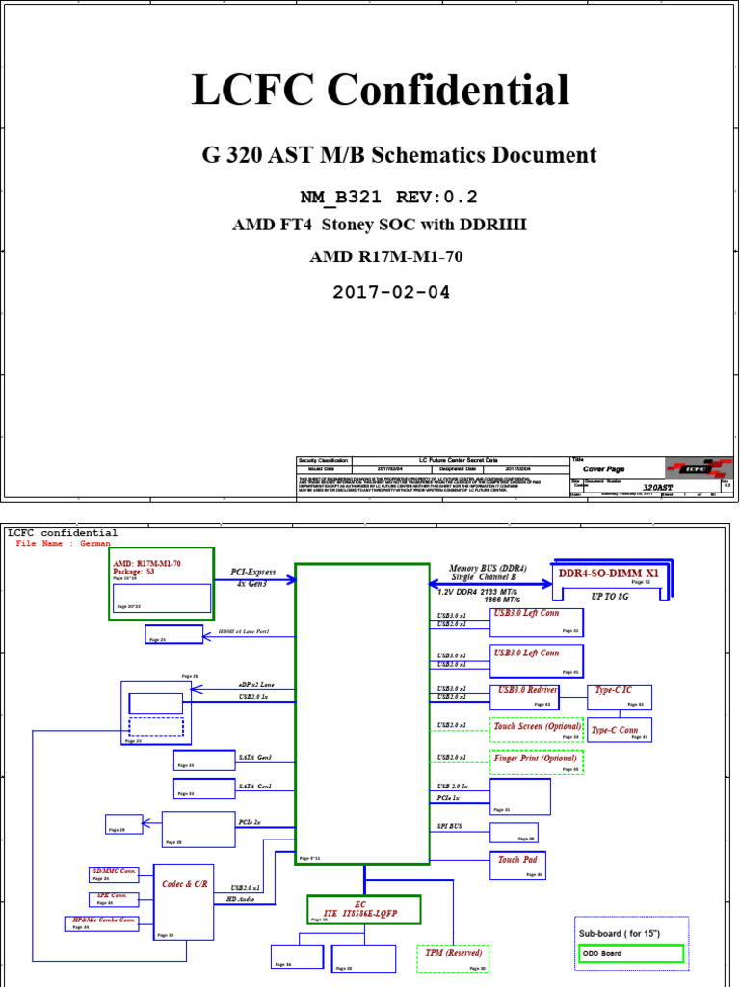
Task: Click the "HD Audio" bus label
Action: [x=240, y=899]
